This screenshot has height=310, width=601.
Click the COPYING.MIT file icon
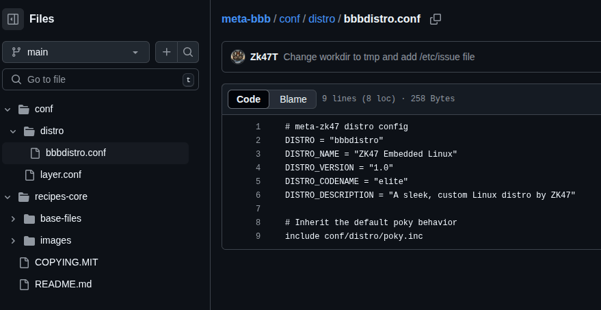point(24,262)
